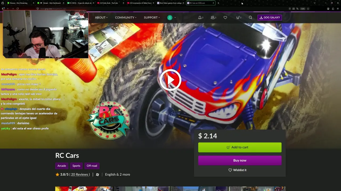Click the RC Cars game title heading
This screenshot has height=191, width=341.
click(67, 155)
